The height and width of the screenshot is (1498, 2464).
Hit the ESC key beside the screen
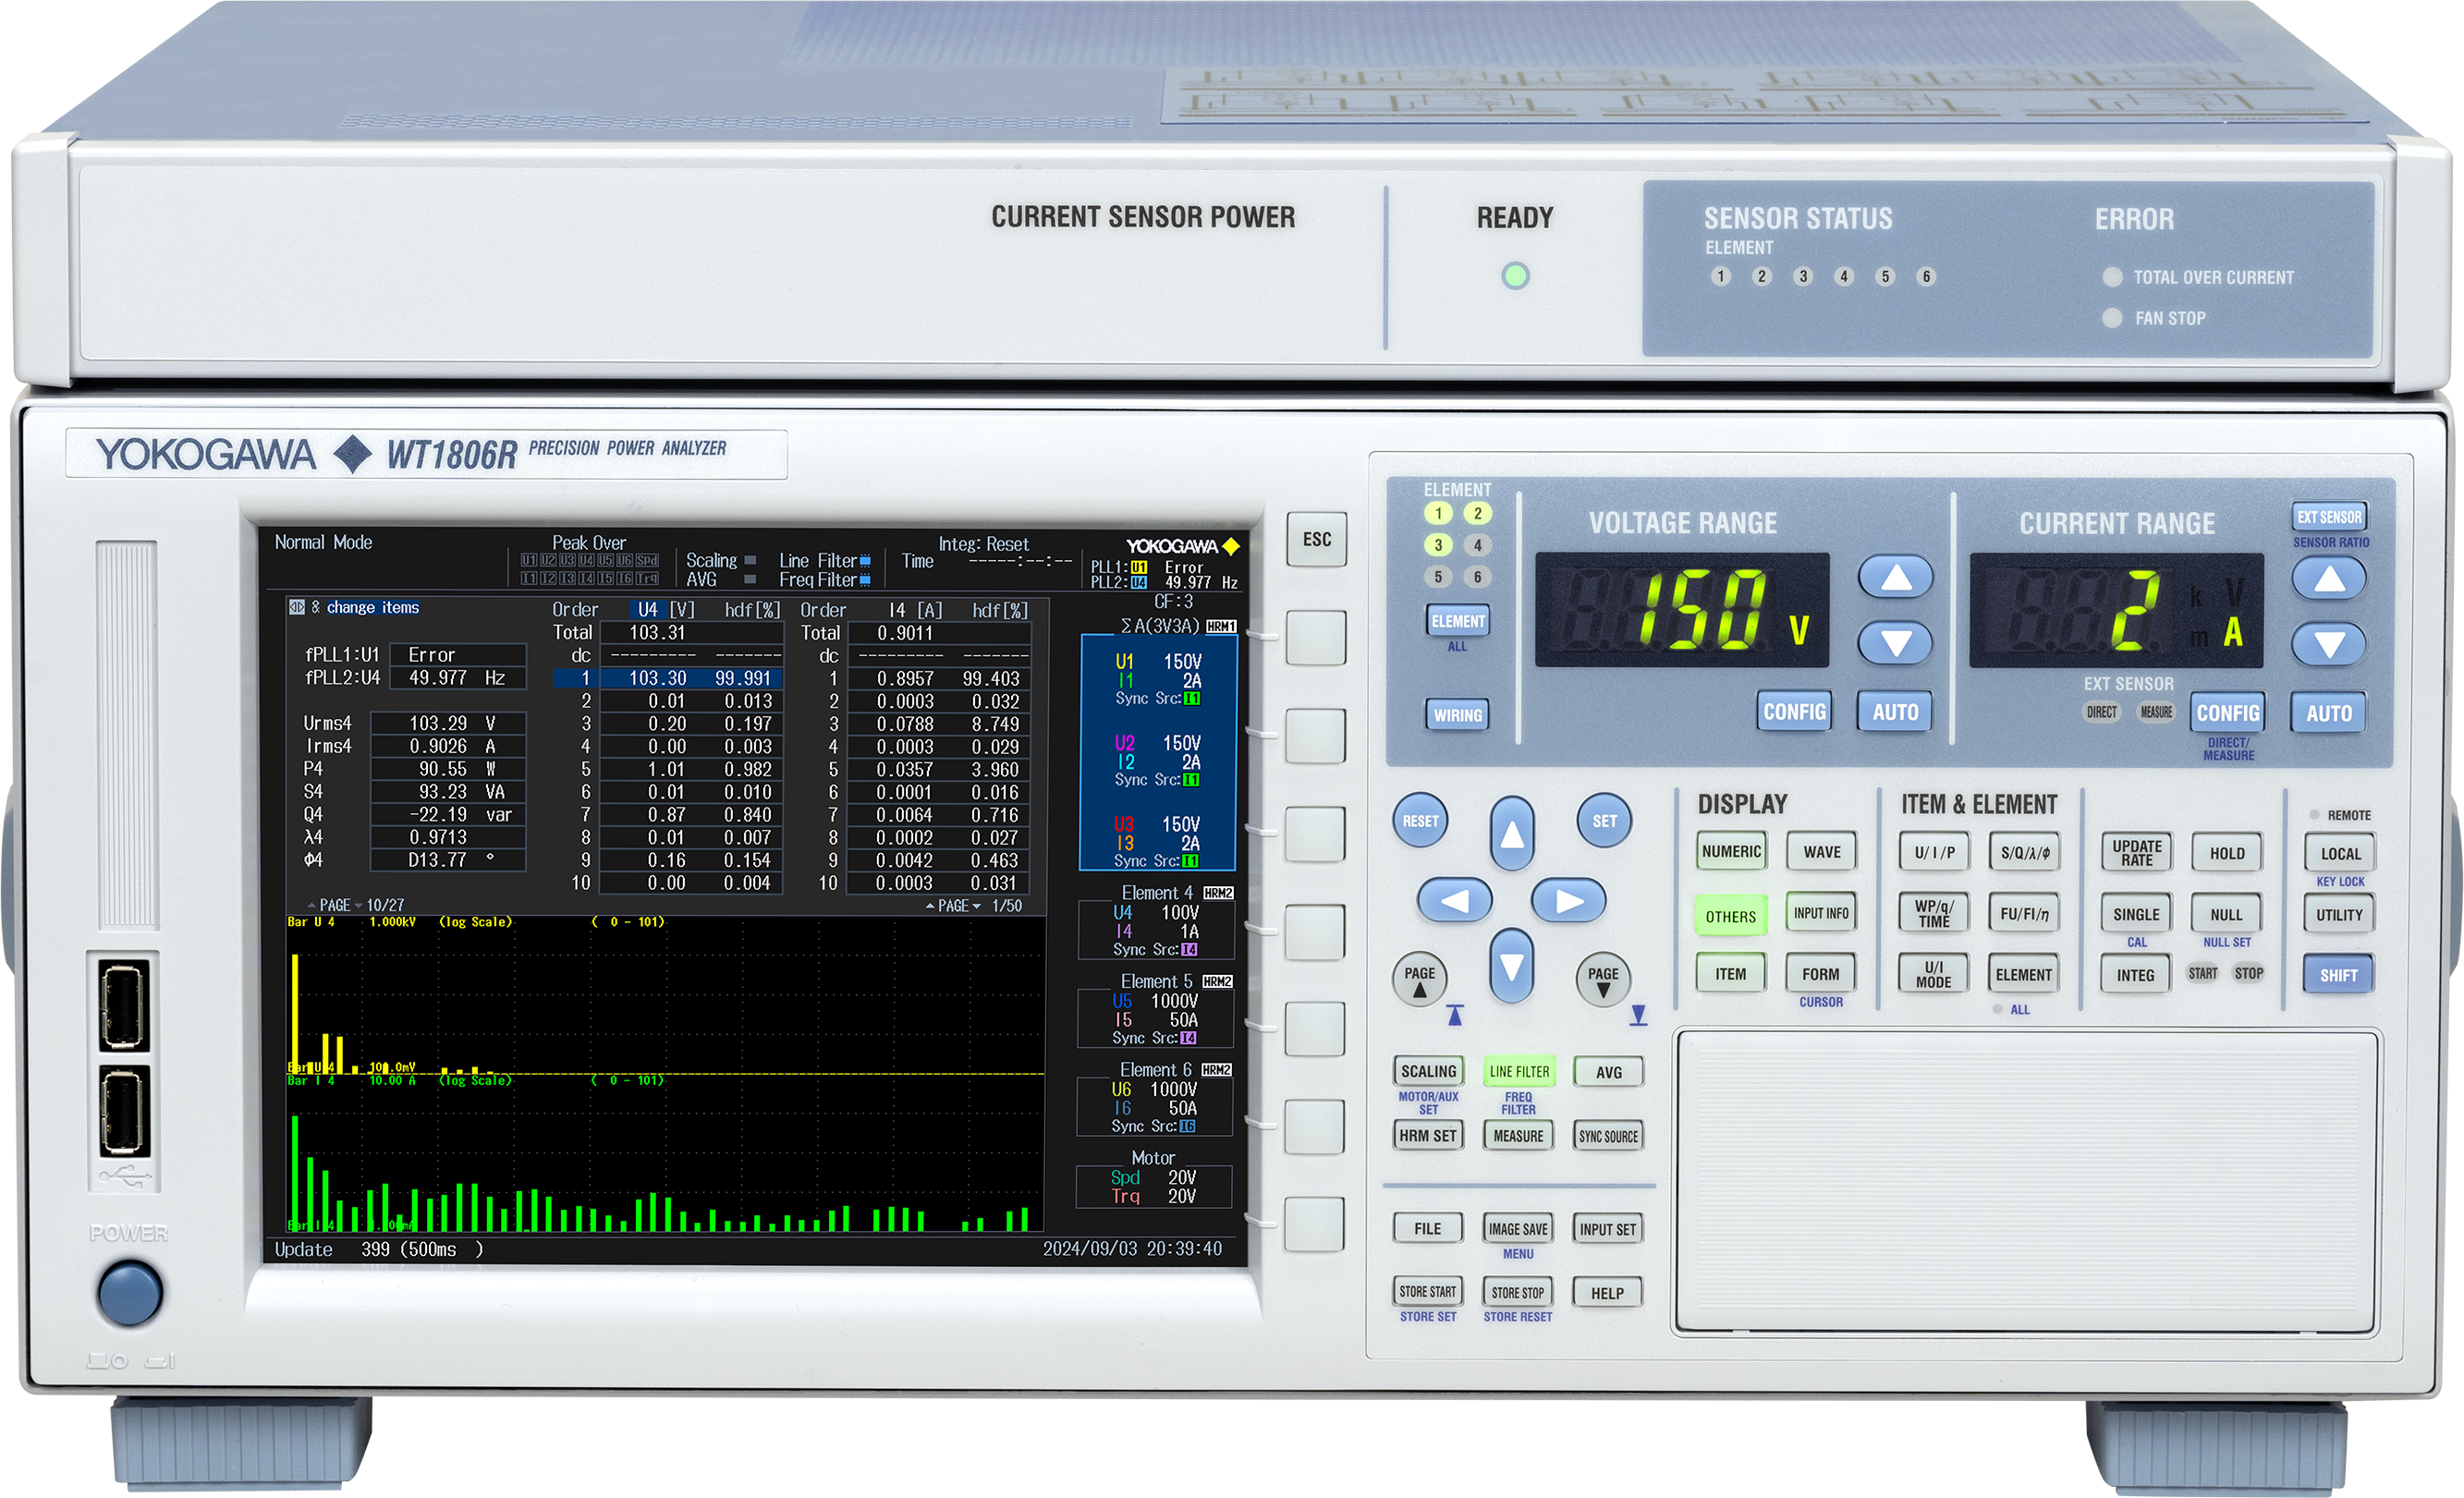1317,539
